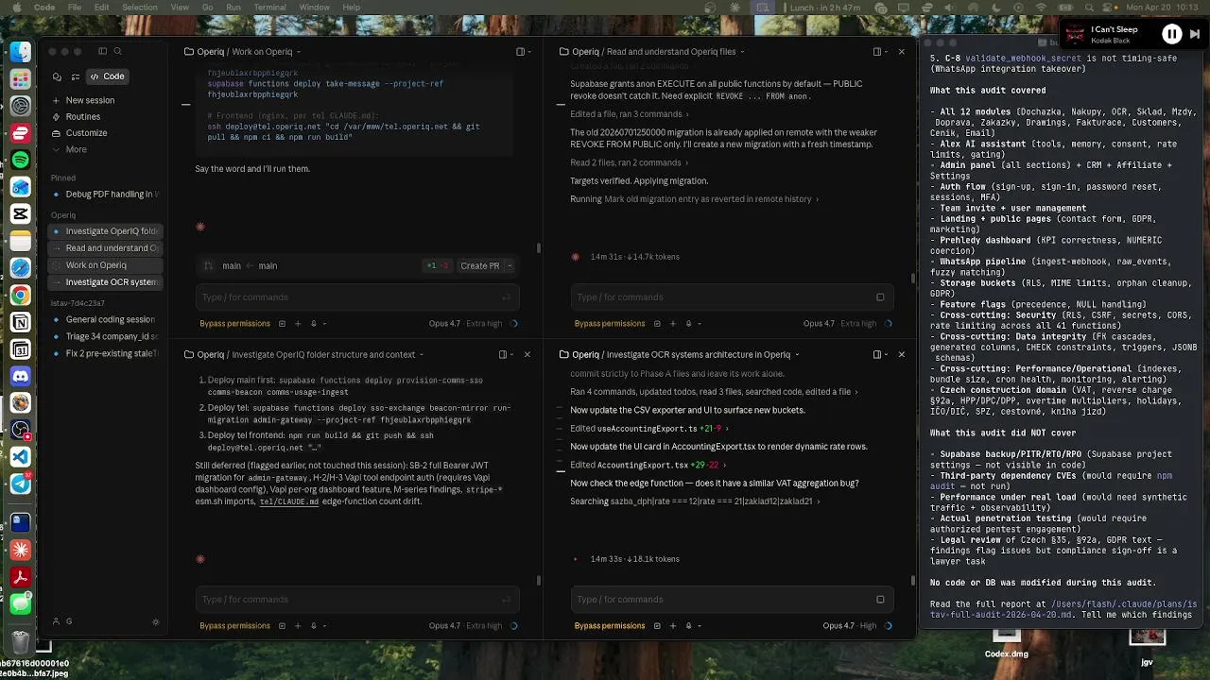This screenshot has width=1210, height=680.
Task: Open Work on Operiq title dropdown
Action: (299, 52)
